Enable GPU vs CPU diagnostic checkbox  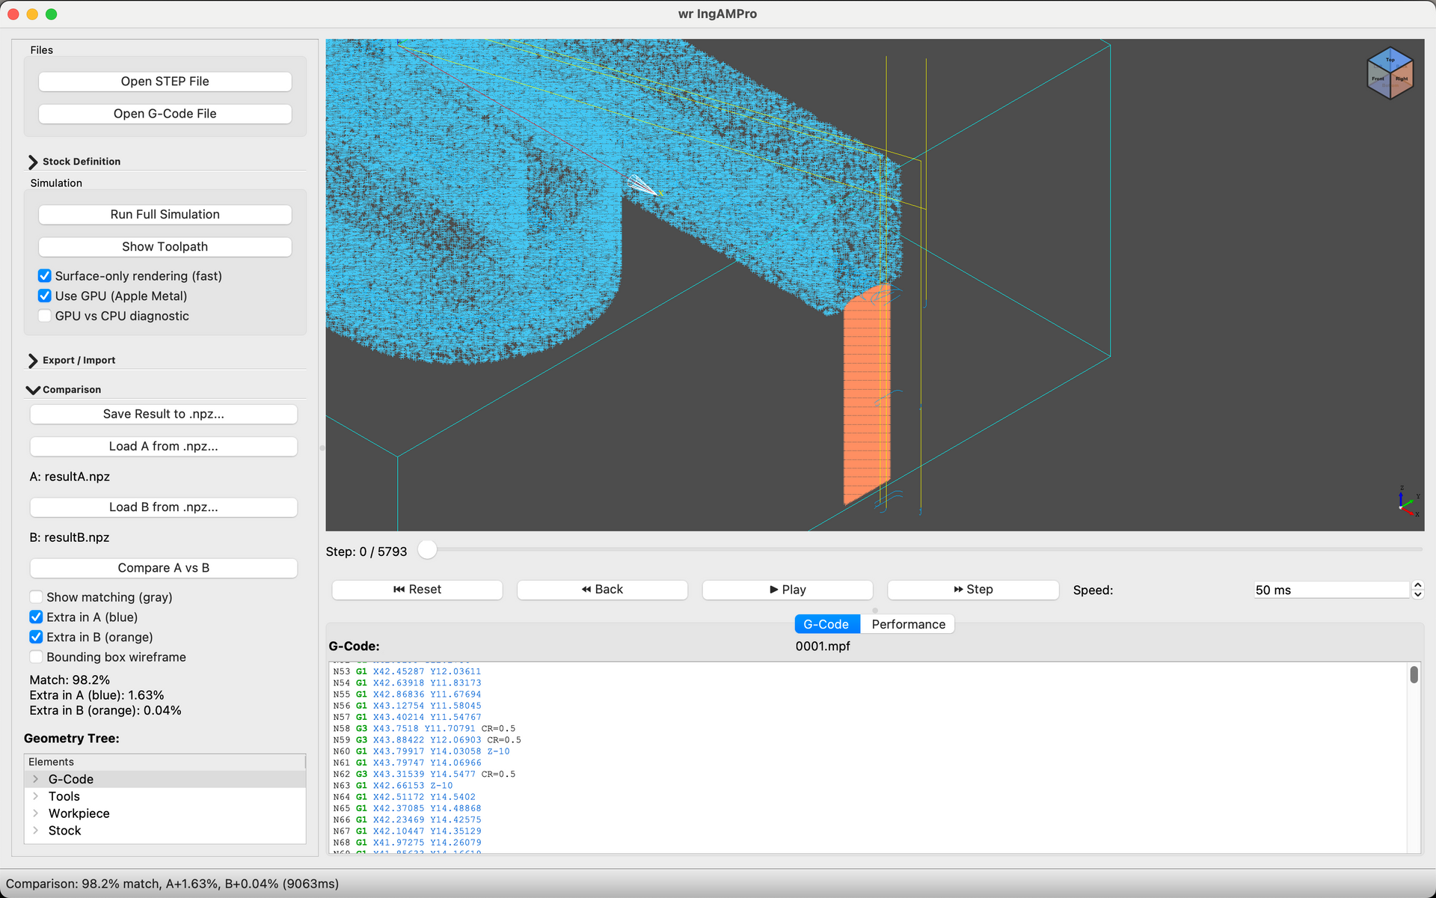tap(45, 316)
